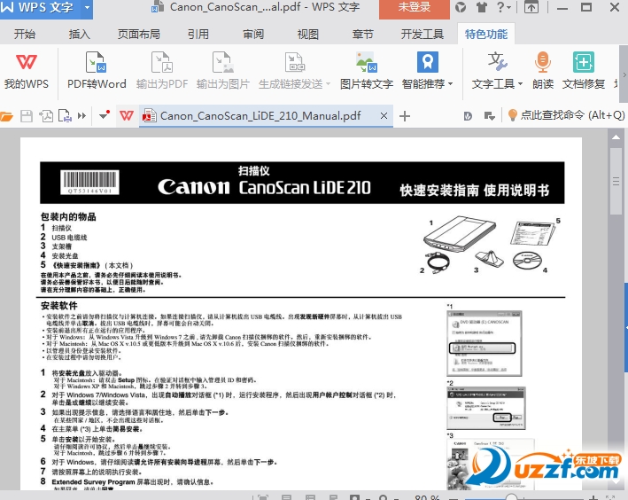Switch to the 插入 ribbon tab
This screenshot has height=500, width=628.
pos(80,34)
